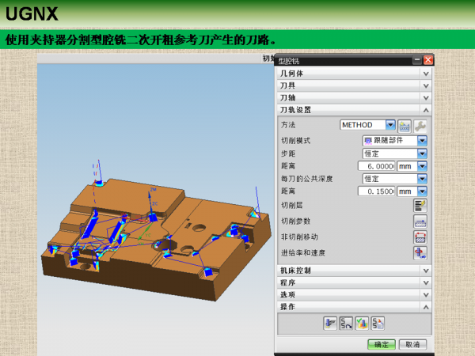Click the List tool path icon
Image resolution: width=475 pixels, height=356 pixels.
tap(378, 324)
